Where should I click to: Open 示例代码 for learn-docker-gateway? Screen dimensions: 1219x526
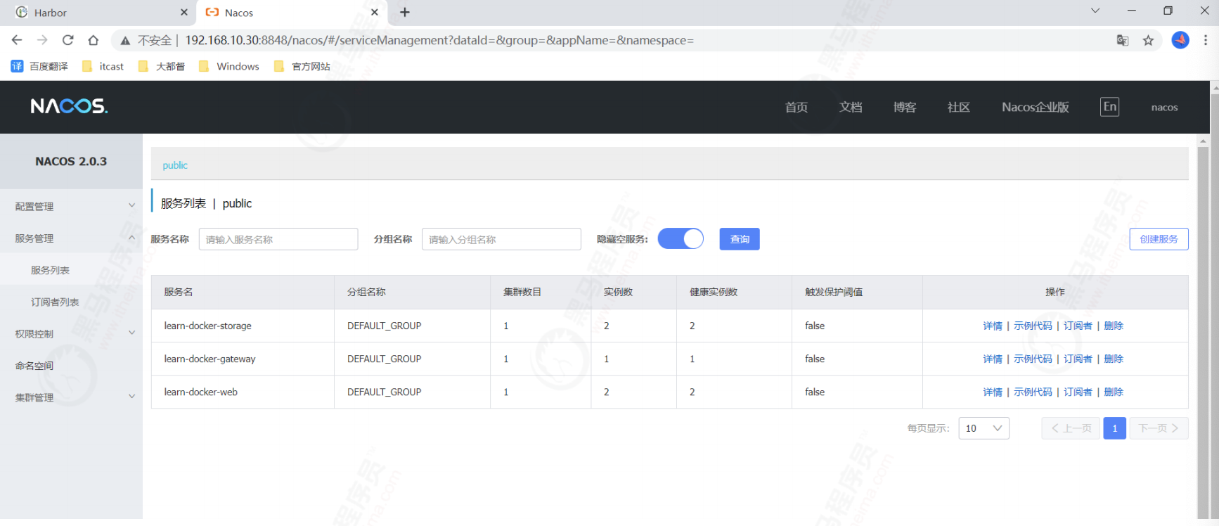click(x=1033, y=359)
